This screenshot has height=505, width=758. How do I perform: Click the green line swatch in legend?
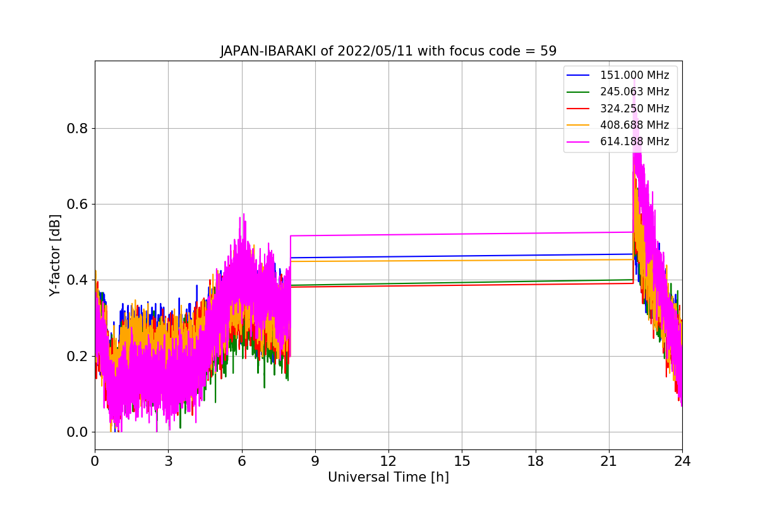(579, 92)
